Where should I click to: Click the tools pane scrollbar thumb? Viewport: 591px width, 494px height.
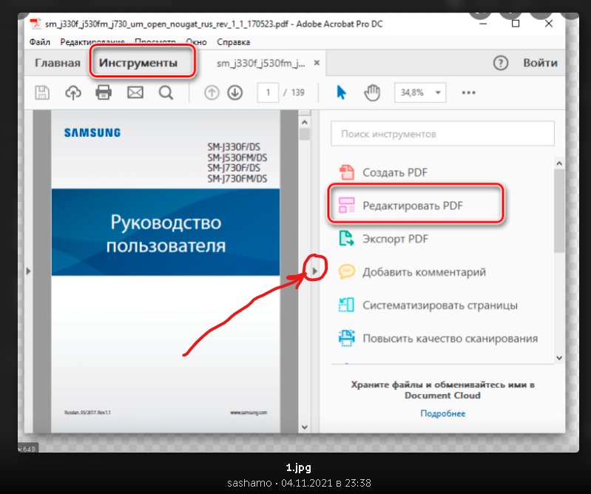559,211
